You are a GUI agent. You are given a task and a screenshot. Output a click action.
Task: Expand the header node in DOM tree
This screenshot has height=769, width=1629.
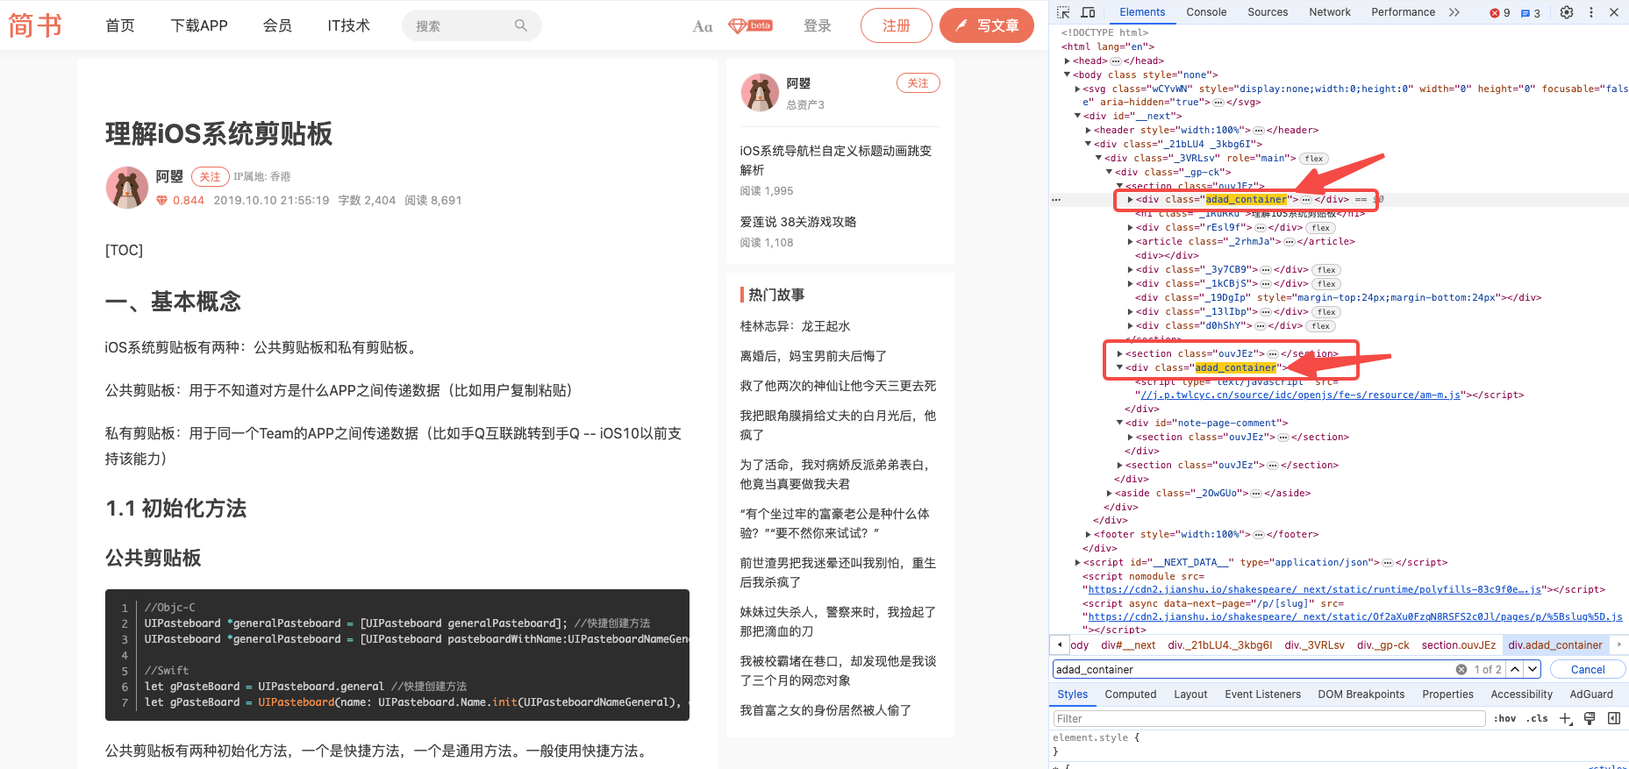[1088, 130]
